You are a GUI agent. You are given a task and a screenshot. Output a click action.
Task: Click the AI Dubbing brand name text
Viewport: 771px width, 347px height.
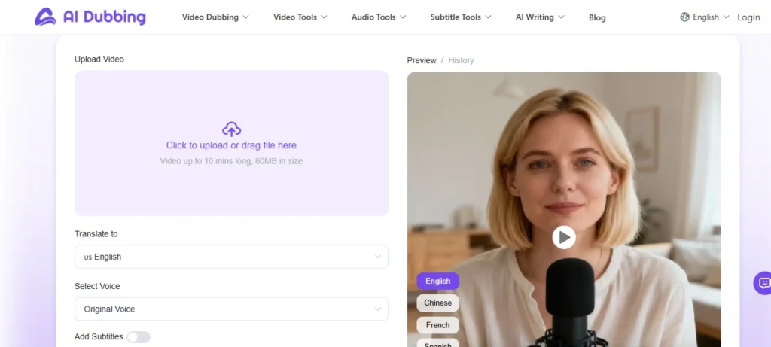pyautogui.click(x=104, y=17)
